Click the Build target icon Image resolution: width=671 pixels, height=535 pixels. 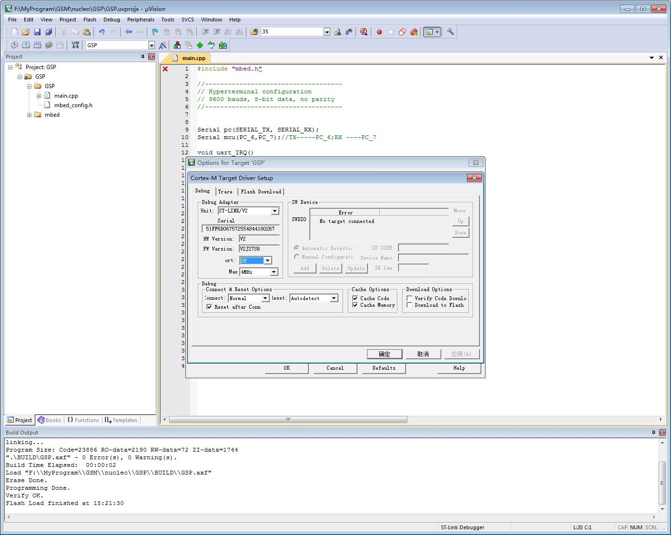click(x=26, y=45)
